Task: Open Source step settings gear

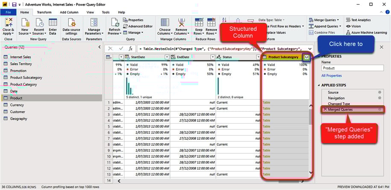Action: point(379,92)
